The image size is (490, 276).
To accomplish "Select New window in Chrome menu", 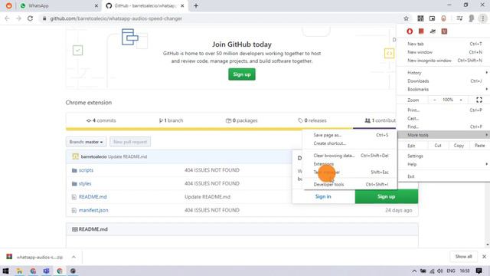I will tap(444, 52).
